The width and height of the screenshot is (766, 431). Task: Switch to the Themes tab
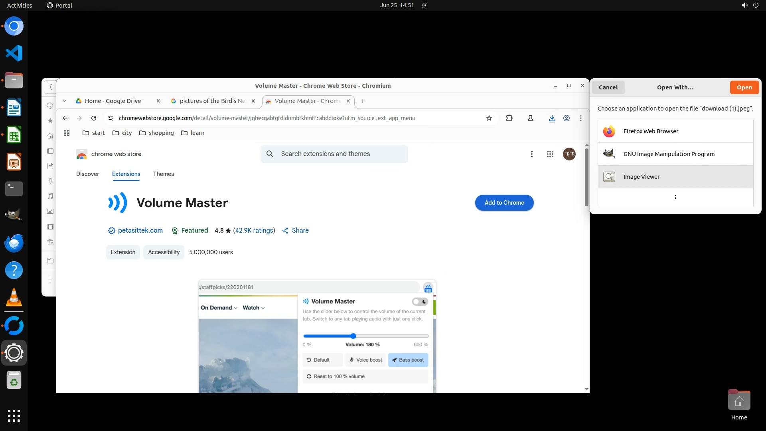click(x=164, y=174)
